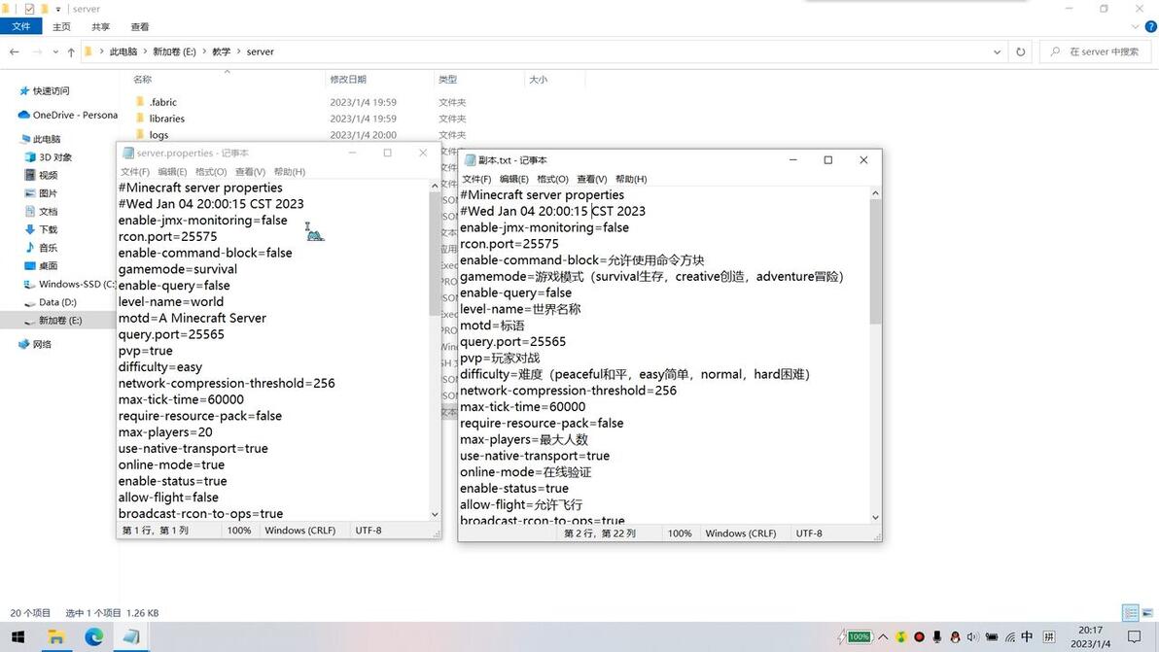Screen dimensions: 1159x652
Task: Expand the address bar history dropdown
Action: click(x=997, y=51)
